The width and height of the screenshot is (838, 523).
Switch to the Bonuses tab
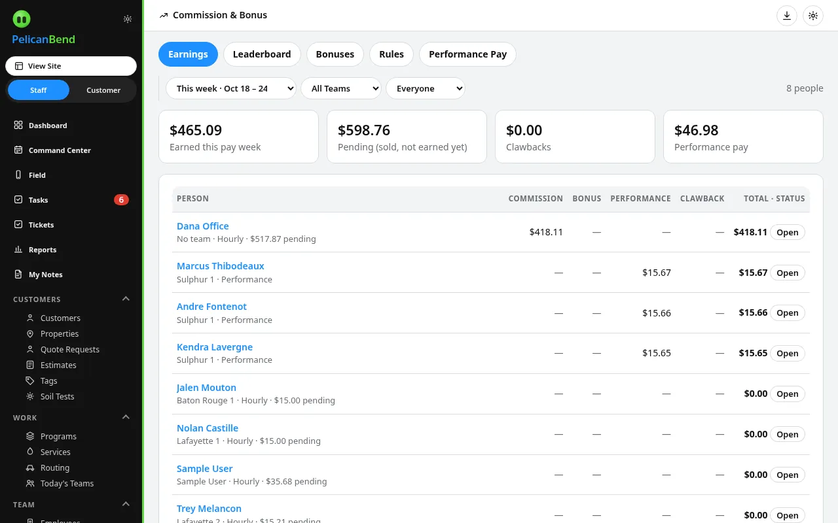pyautogui.click(x=335, y=54)
